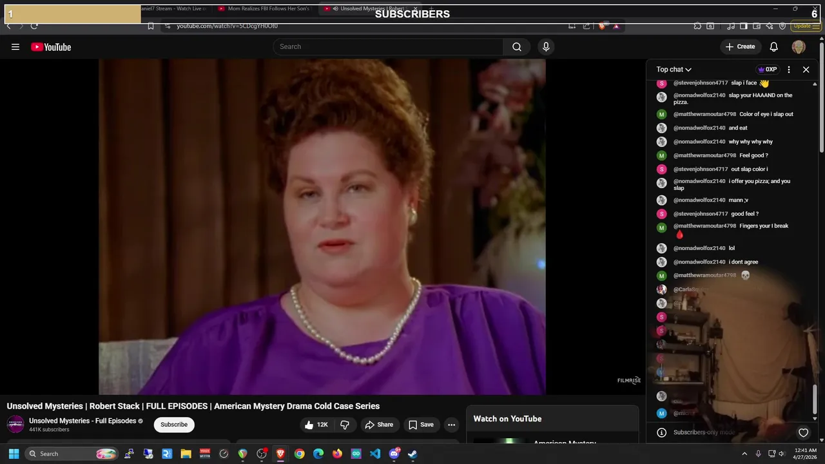Click the Create button
825x464 pixels.
pyautogui.click(x=740, y=46)
